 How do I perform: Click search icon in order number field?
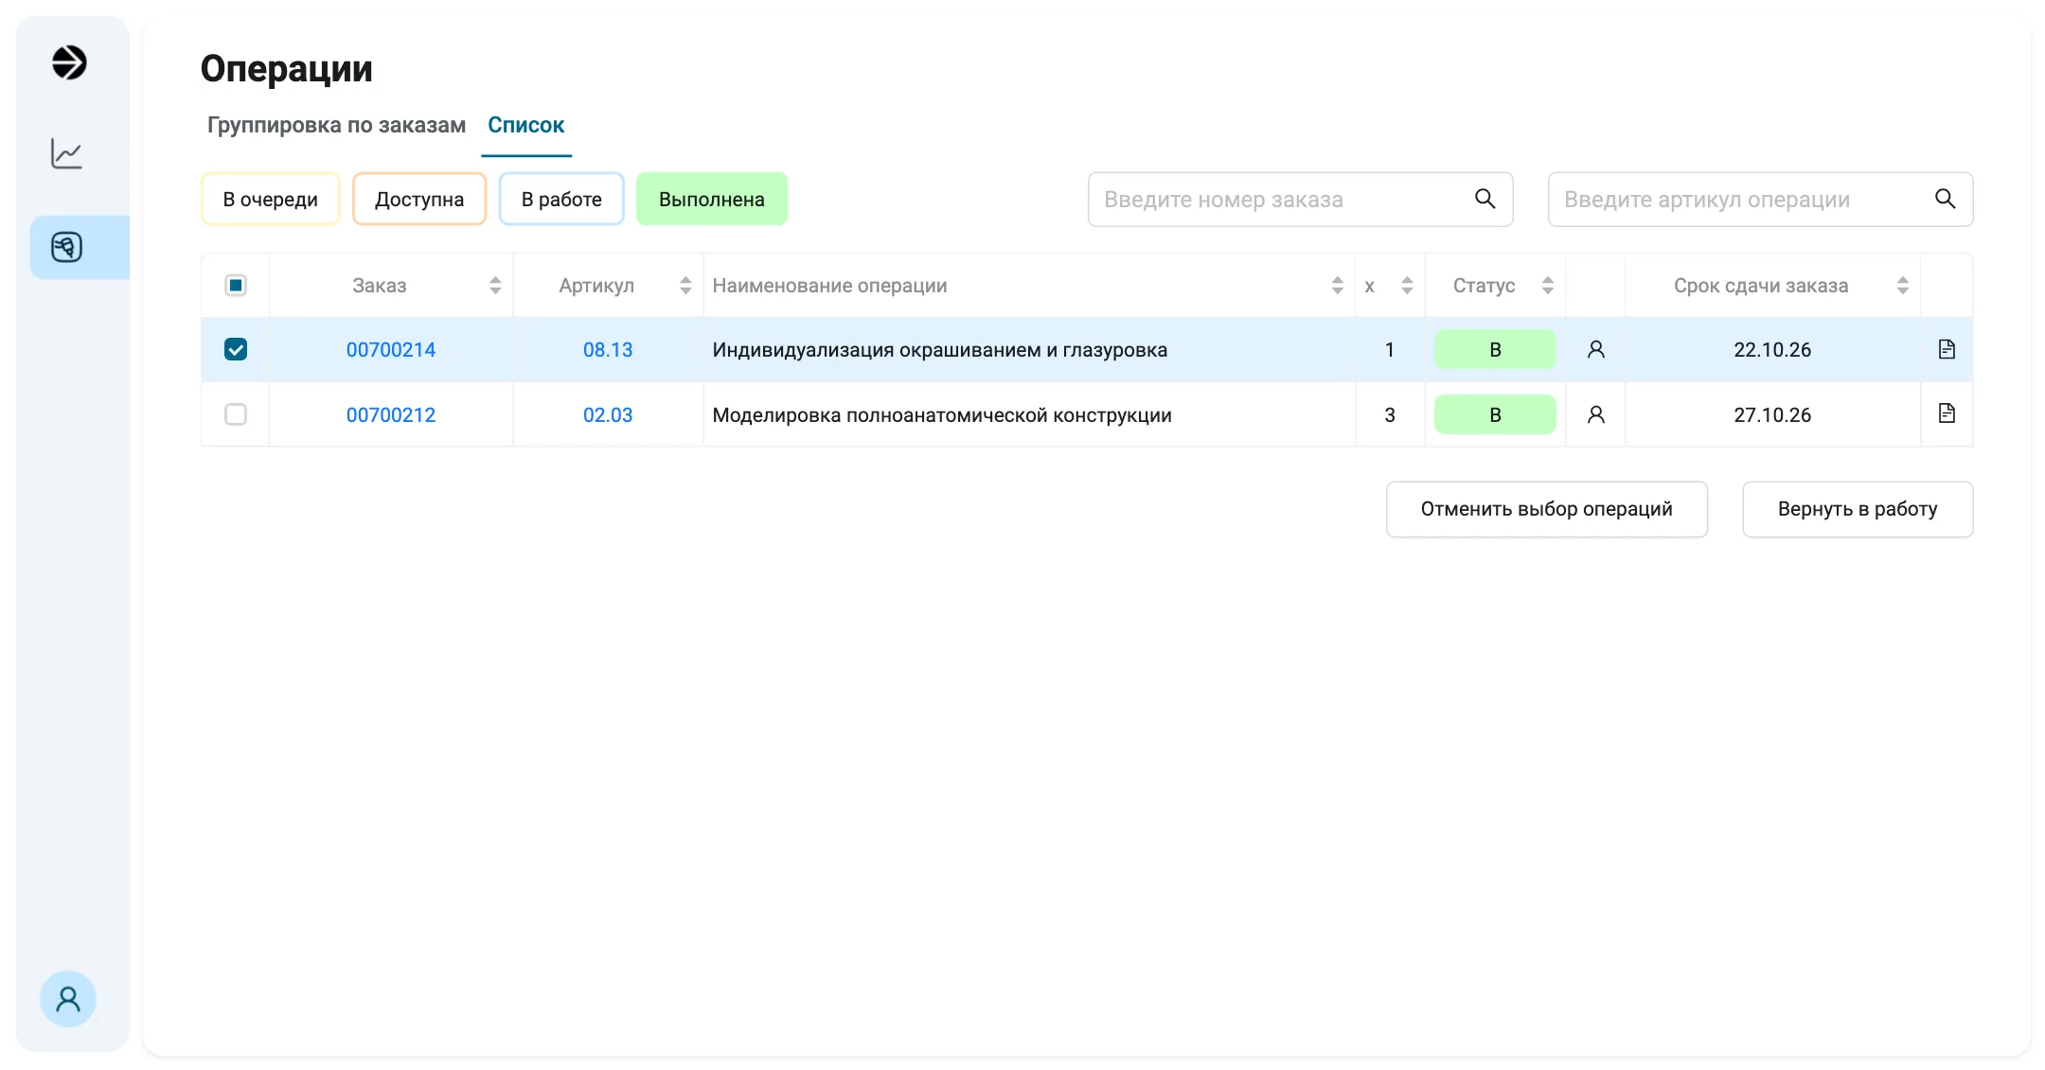pyautogui.click(x=1485, y=199)
